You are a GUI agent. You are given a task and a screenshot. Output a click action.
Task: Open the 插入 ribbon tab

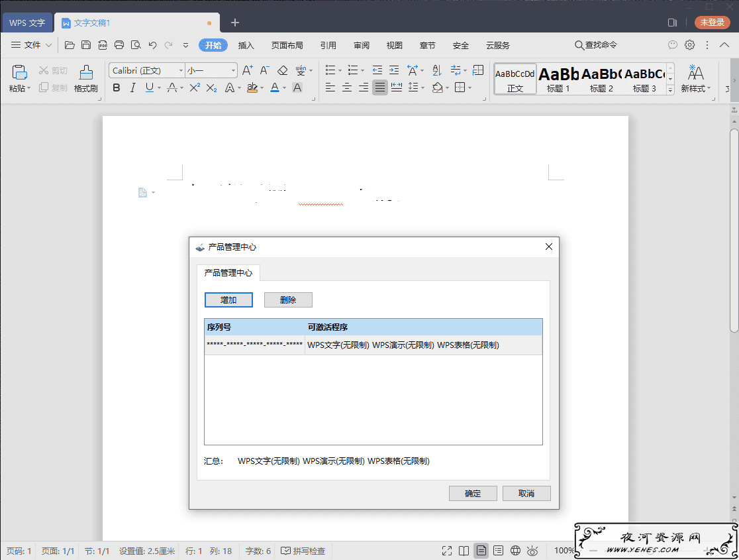246,45
